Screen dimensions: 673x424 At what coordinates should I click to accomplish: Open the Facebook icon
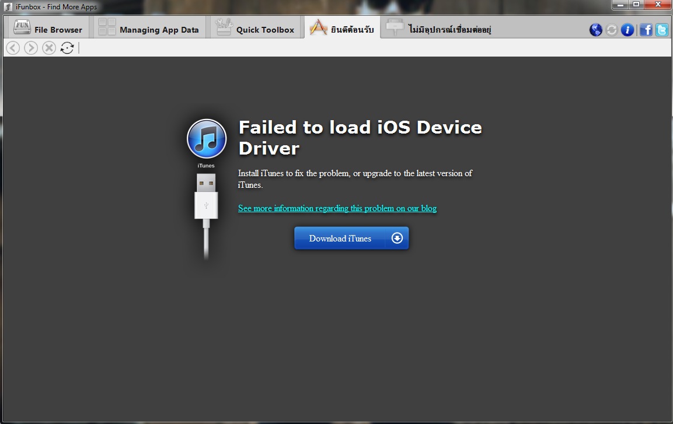(x=646, y=30)
